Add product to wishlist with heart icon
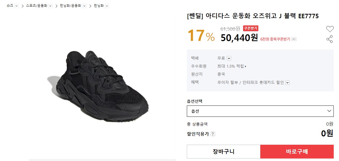339x161 pixels. click(330, 29)
